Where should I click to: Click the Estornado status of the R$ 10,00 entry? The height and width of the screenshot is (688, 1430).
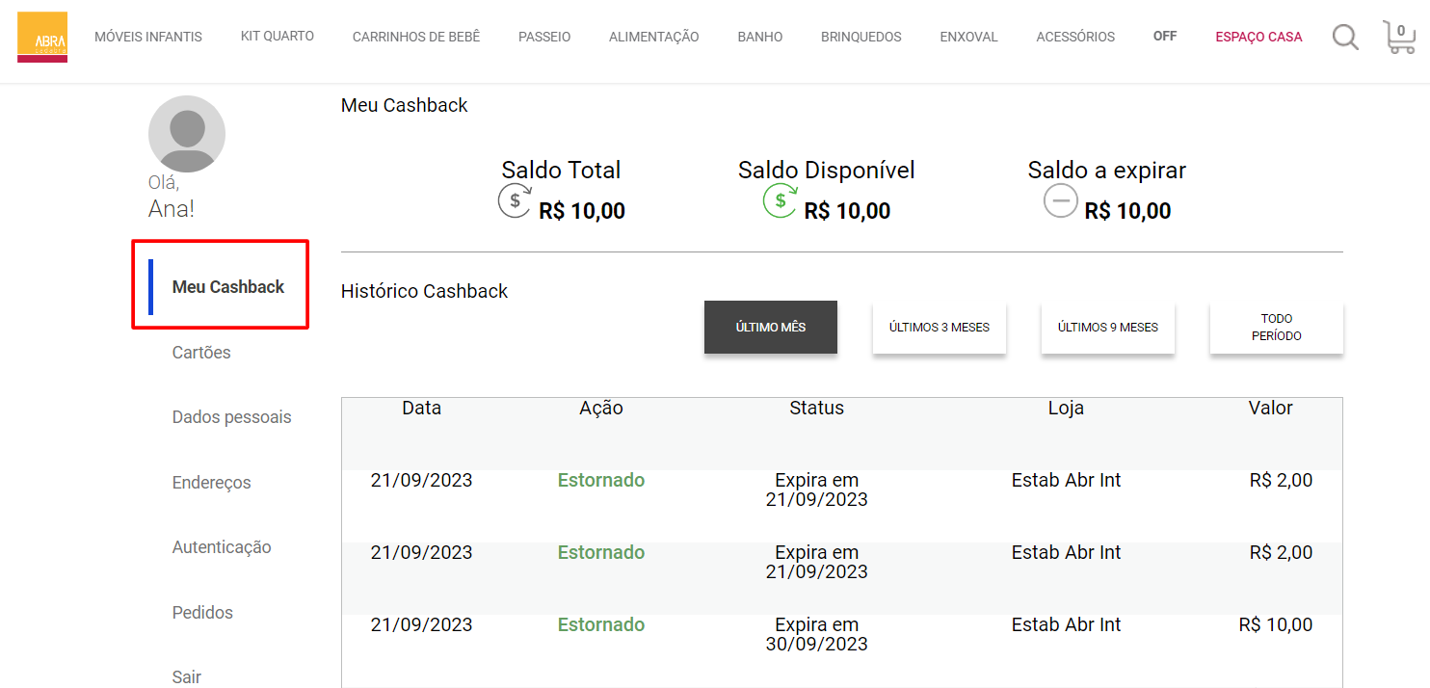click(x=600, y=624)
